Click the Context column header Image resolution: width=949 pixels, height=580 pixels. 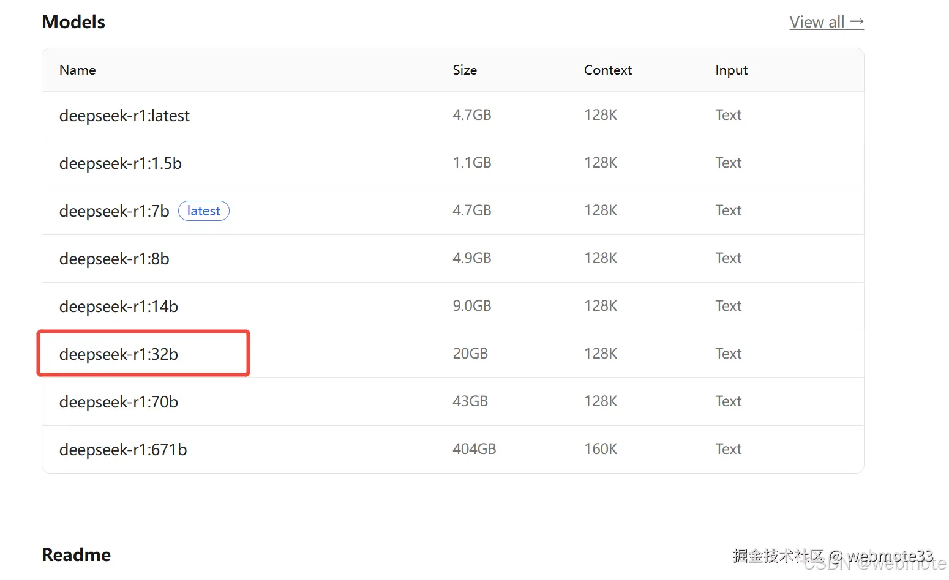coord(607,70)
